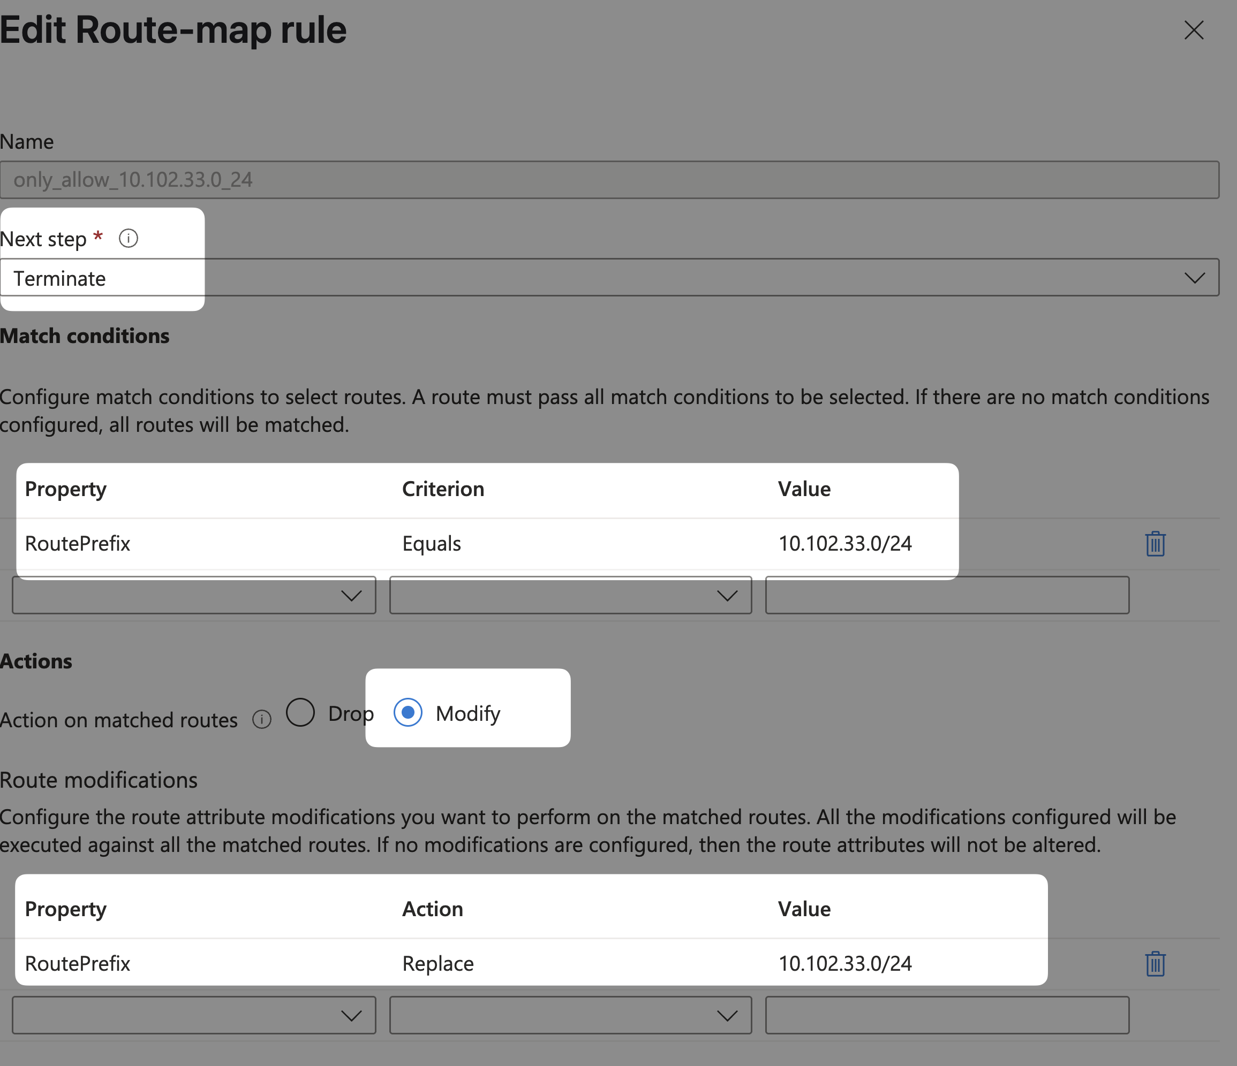Open empty match condition Criterion dropdown
The height and width of the screenshot is (1066, 1237).
point(570,595)
